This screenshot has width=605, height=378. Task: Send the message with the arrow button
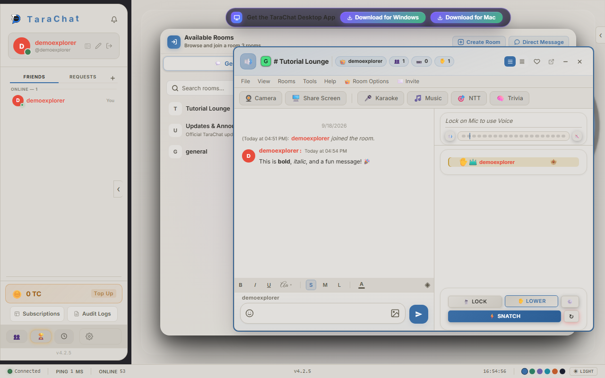coord(419,314)
